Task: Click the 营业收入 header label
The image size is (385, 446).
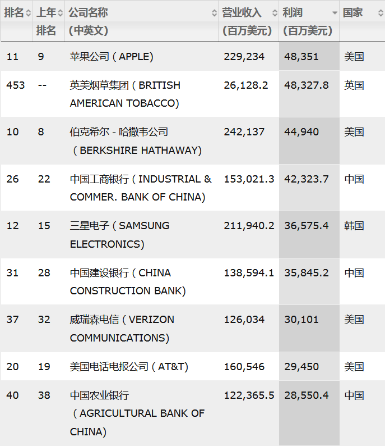Action: point(241,13)
